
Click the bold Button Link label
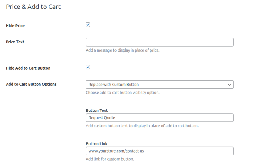click(97, 144)
